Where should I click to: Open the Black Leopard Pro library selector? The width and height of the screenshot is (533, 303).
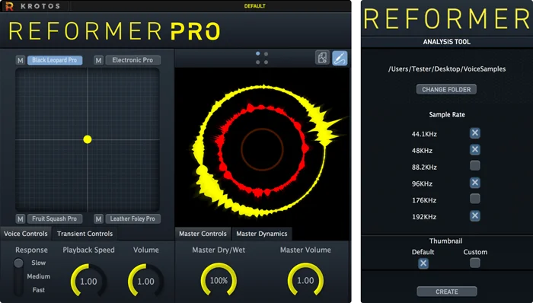[x=55, y=60]
